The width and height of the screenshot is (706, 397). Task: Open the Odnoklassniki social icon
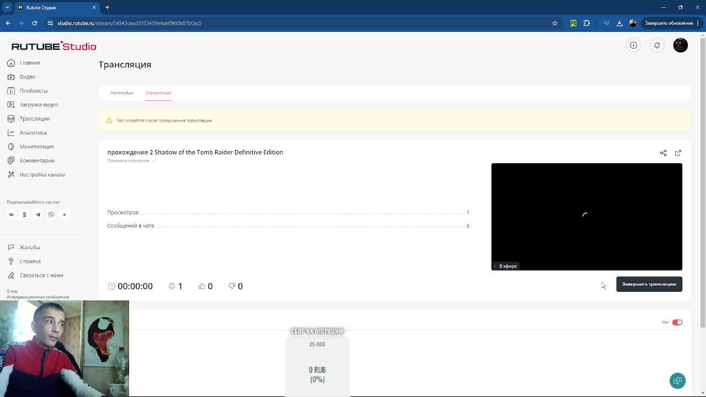[x=24, y=214]
